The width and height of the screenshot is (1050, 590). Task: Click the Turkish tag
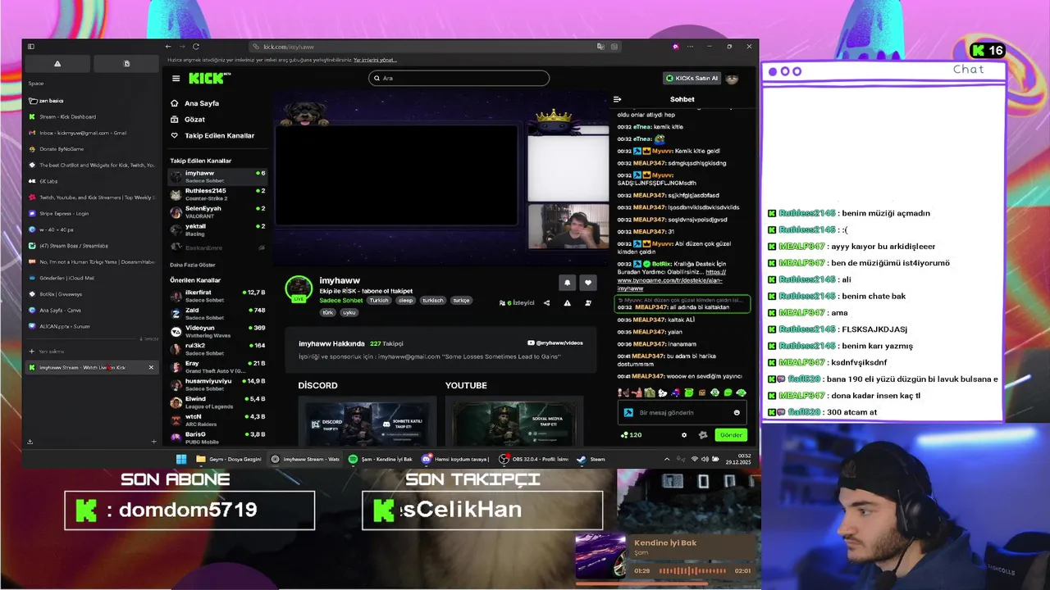click(379, 301)
